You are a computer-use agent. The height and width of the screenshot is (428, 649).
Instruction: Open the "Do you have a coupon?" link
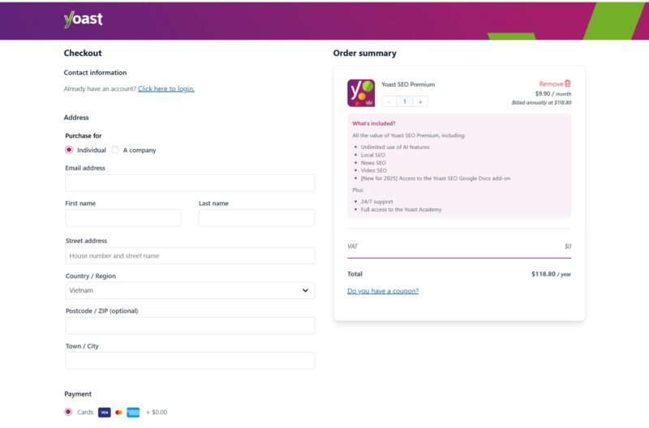[383, 290]
